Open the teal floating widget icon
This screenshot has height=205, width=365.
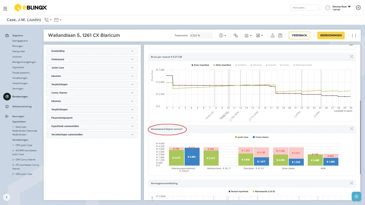(356, 196)
